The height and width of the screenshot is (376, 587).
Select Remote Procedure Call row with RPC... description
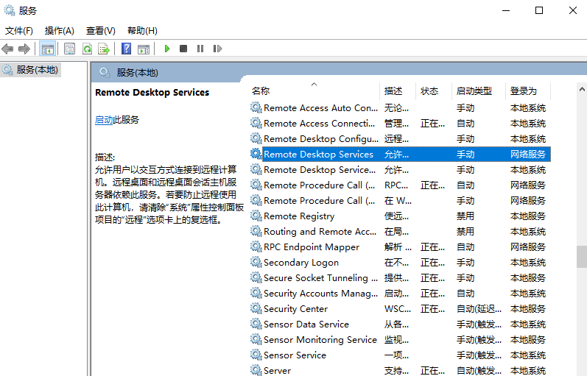pos(400,185)
